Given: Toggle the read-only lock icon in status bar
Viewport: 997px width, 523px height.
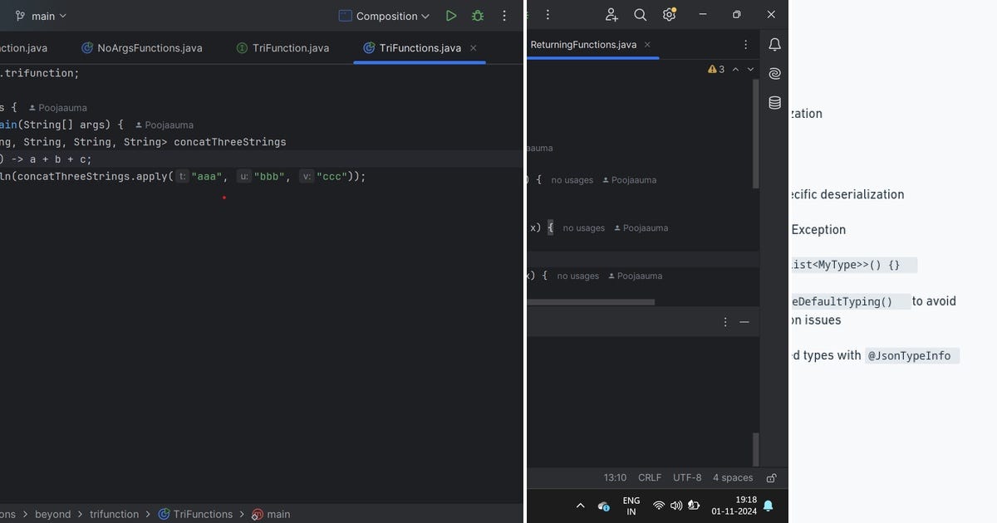Looking at the screenshot, I should (x=771, y=478).
